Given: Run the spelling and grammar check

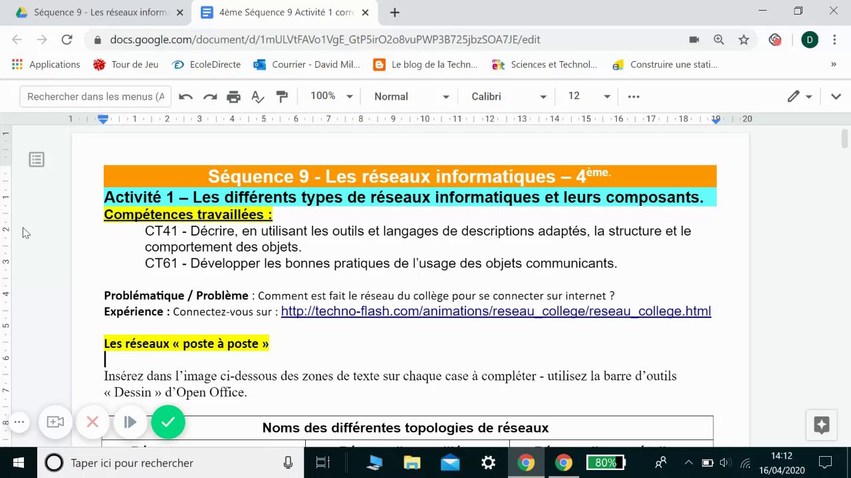Looking at the screenshot, I should click(x=258, y=97).
